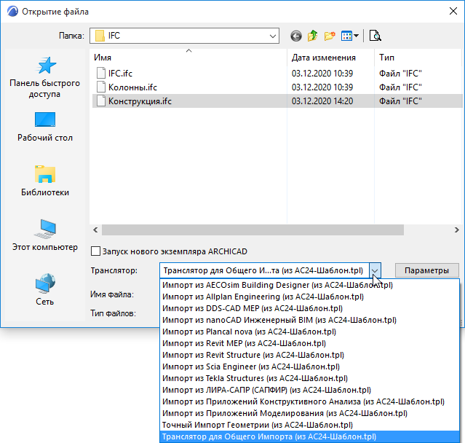The width and height of the screenshot is (465, 443).
Task: Click the horizontal scrollbar right arrow
Action: tap(457, 230)
